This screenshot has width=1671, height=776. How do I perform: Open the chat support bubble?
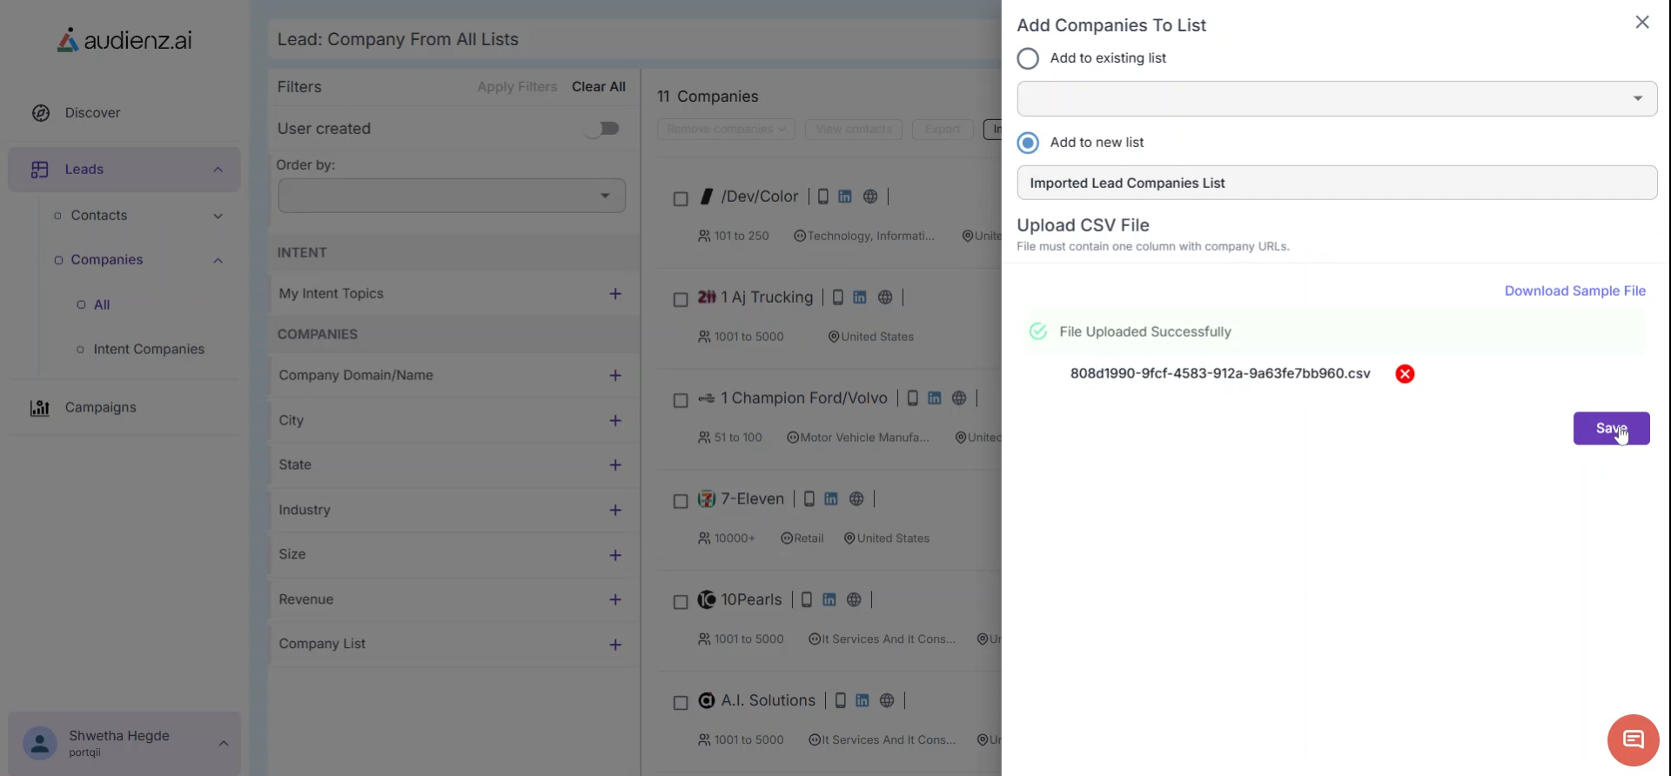(1633, 740)
